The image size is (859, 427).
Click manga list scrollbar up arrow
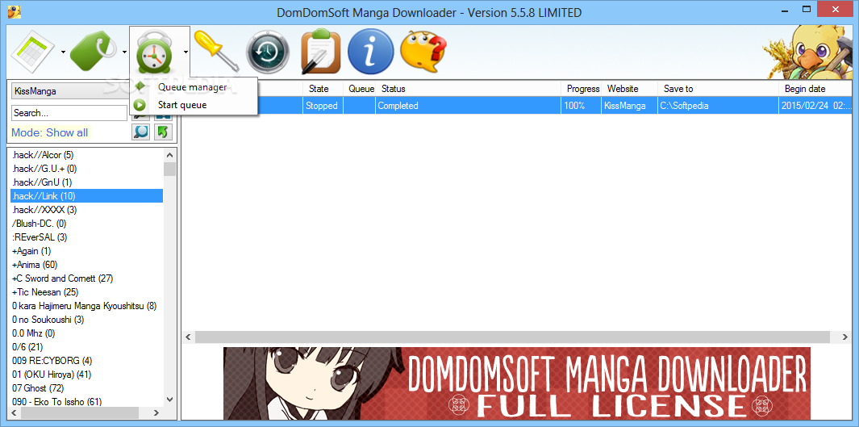[169, 155]
